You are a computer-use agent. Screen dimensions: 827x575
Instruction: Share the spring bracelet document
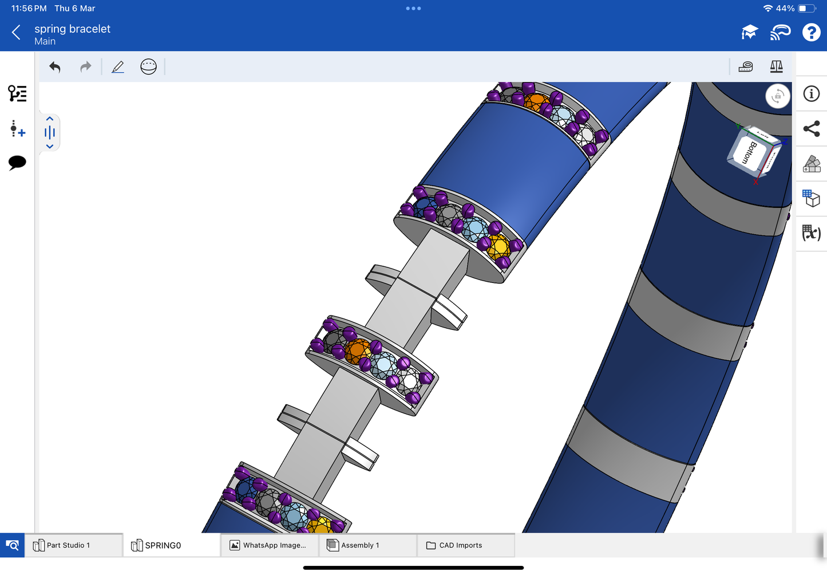[811, 129]
